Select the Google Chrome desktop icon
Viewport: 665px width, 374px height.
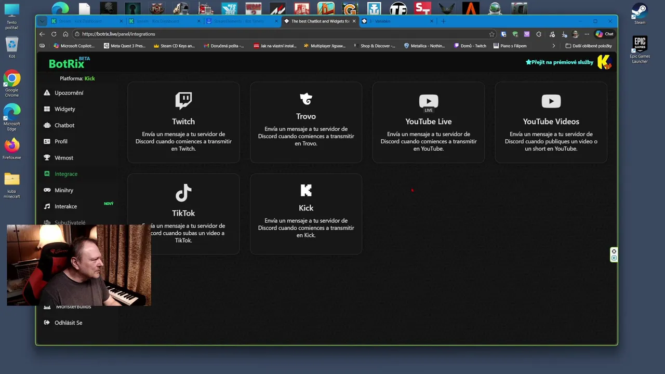click(x=11, y=84)
